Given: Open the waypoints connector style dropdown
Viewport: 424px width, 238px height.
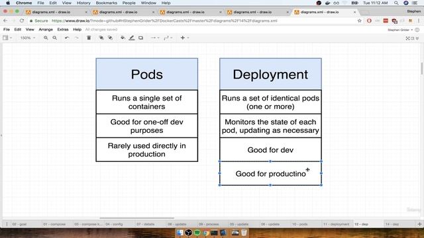Looking at the screenshot, I should (168, 38).
